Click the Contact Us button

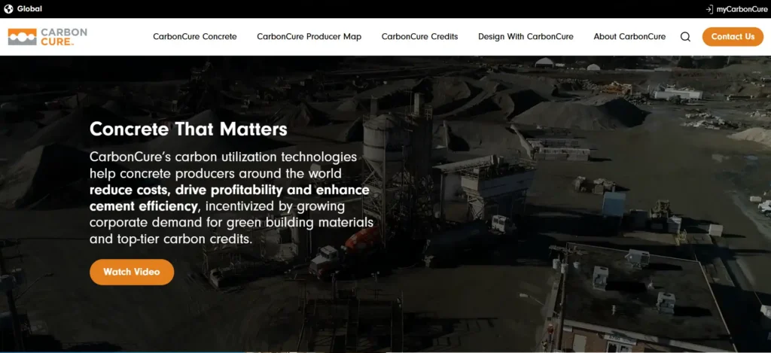[733, 36]
